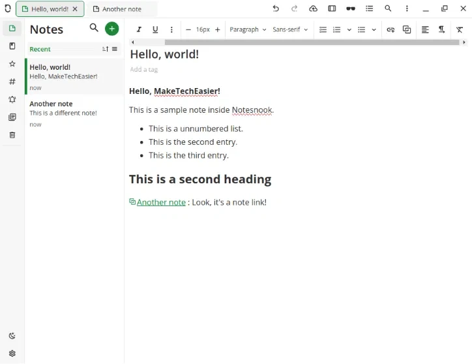The image size is (472, 364).
Task: Click the Add a tag field
Action: click(x=144, y=69)
